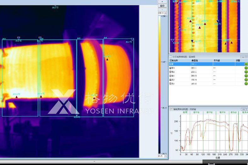
Task: Click the minimize button of the zone table panel
Action: tap(243, 57)
